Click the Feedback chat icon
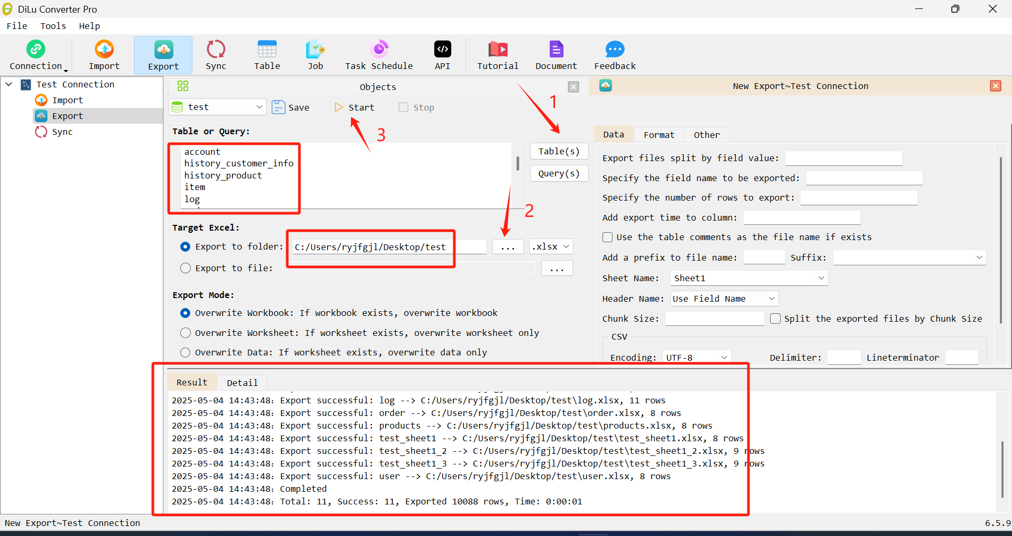The width and height of the screenshot is (1012, 536). (615, 49)
